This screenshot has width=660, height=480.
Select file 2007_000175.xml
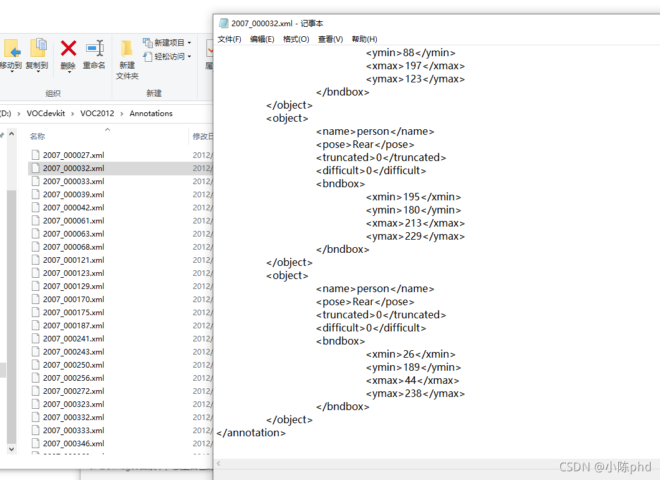pyautogui.click(x=73, y=313)
